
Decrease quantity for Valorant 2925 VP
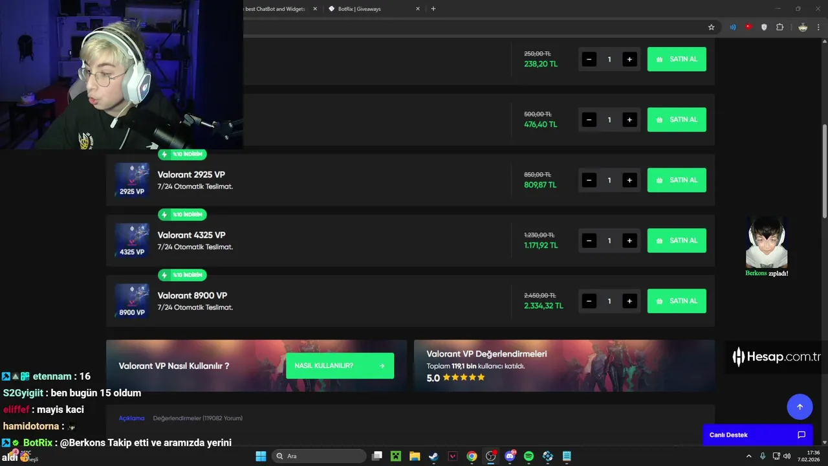click(x=589, y=180)
